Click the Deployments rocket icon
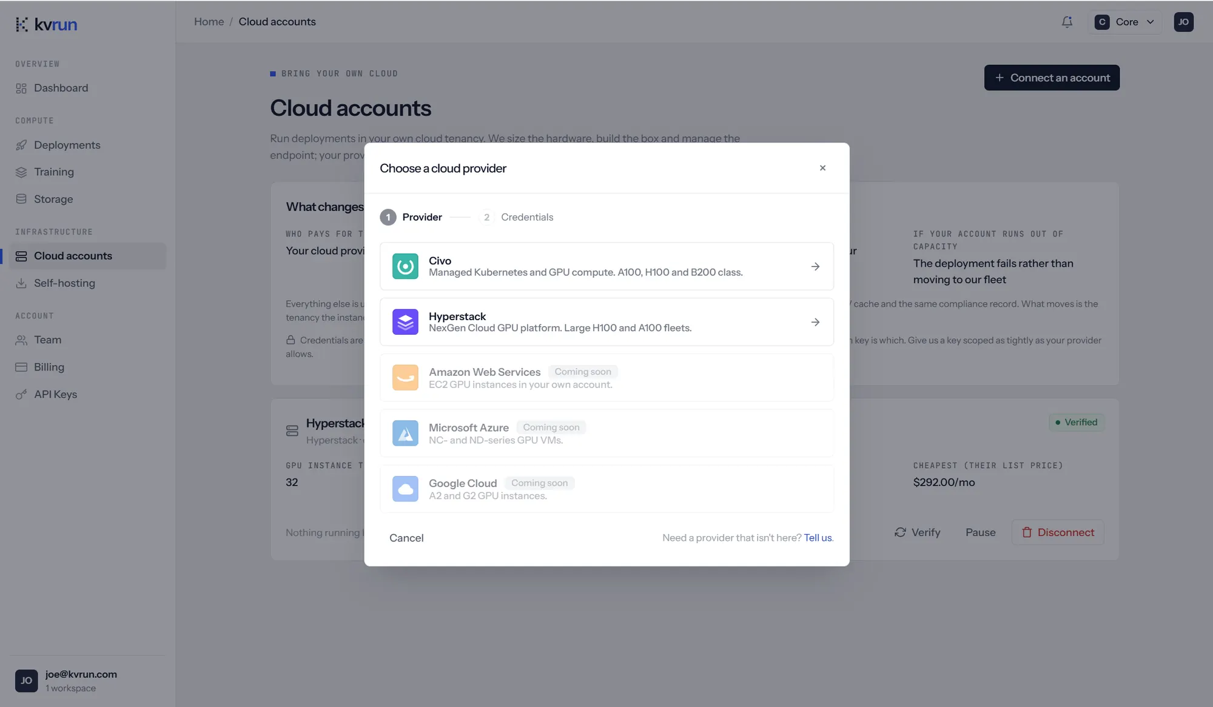Viewport: 1213px width, 707px height. coord(21,145)
